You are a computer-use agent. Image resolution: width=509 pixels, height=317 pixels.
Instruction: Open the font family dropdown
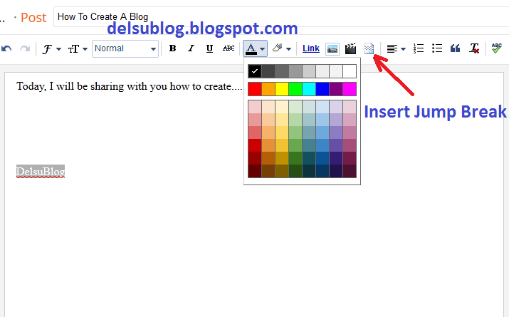pyautogui.click(x=51, y=48)
